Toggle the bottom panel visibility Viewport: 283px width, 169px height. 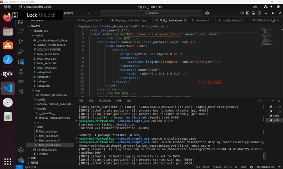tap(254, 13)
